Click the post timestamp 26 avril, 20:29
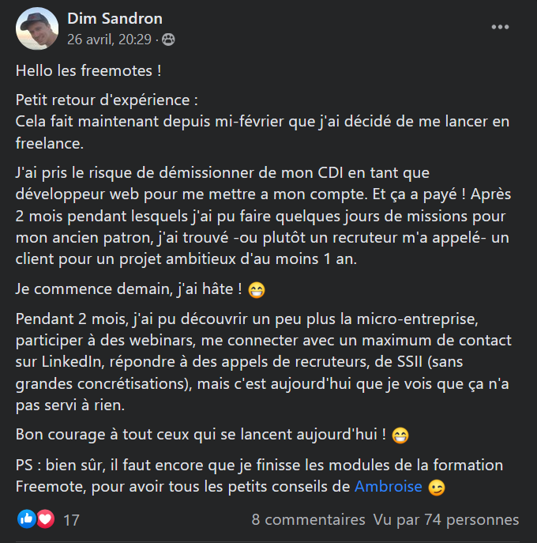 tap(111, 38)
